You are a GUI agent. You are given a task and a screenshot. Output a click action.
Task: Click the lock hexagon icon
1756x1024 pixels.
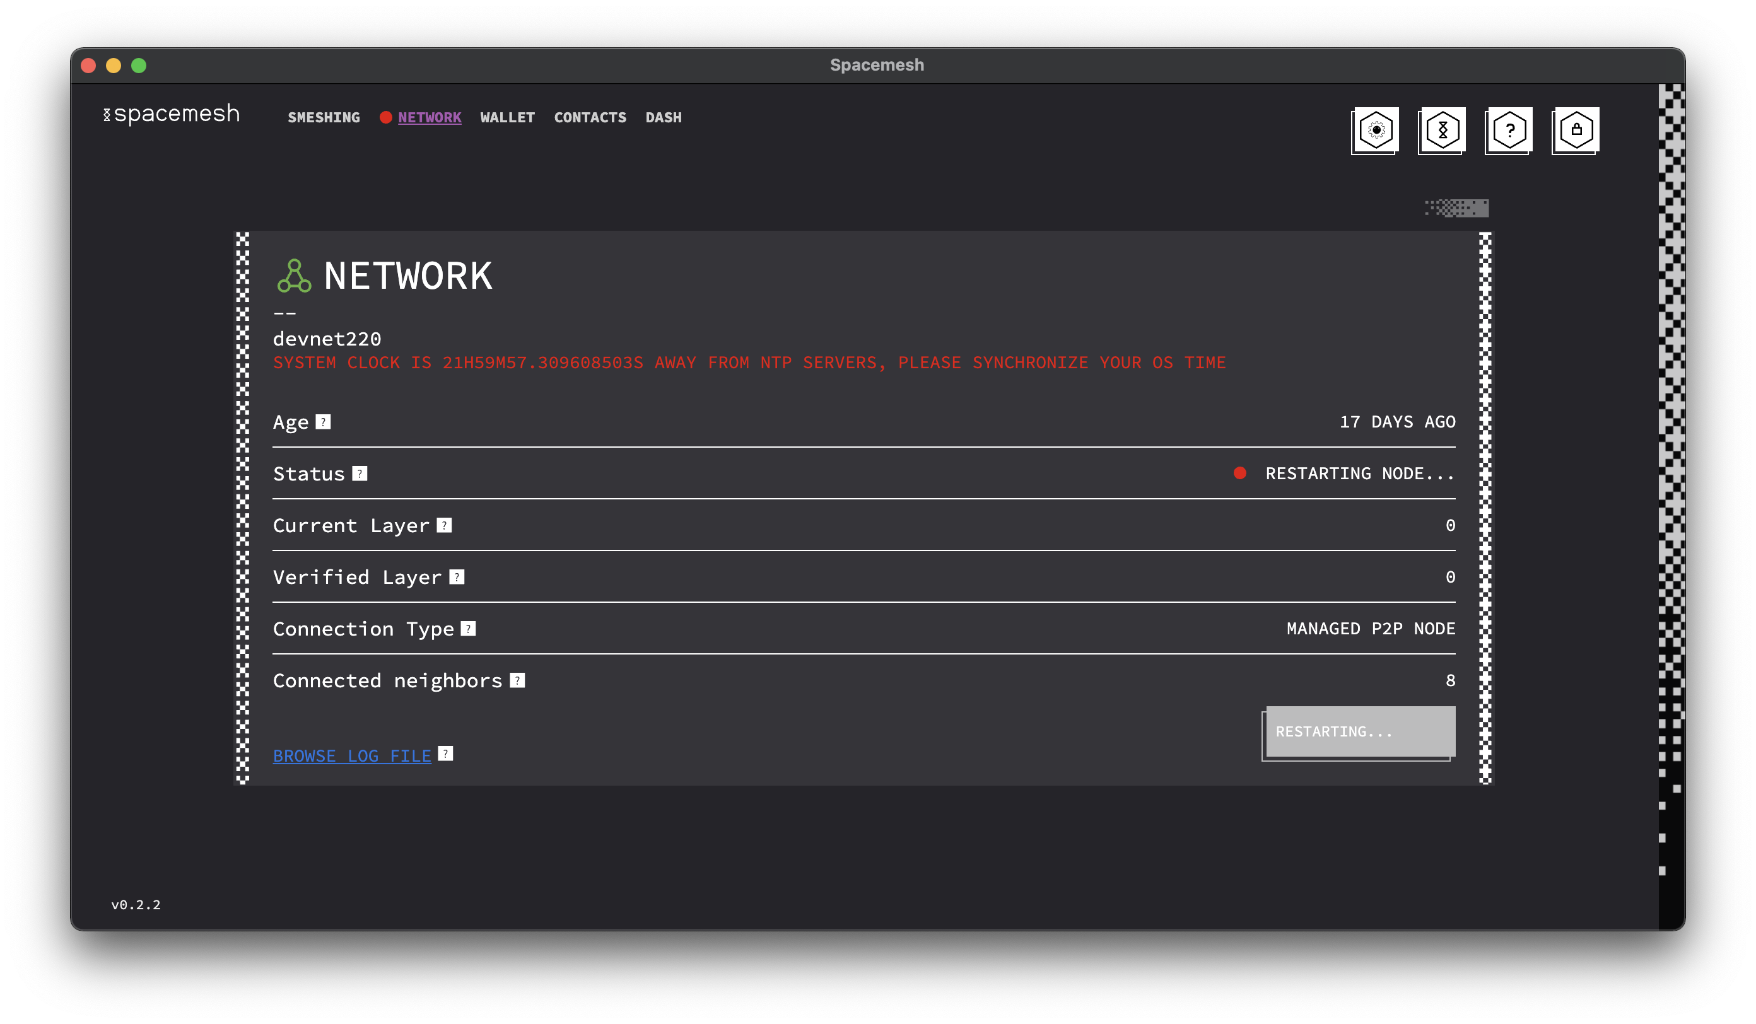pyautogui.click(x=1576, y=131)
